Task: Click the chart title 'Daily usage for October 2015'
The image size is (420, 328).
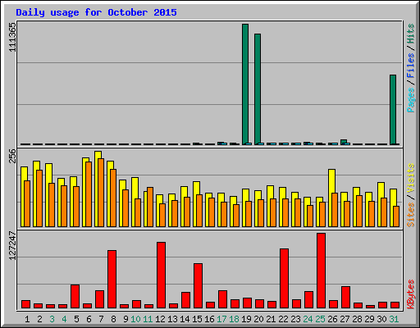Action: coord(96,12)
